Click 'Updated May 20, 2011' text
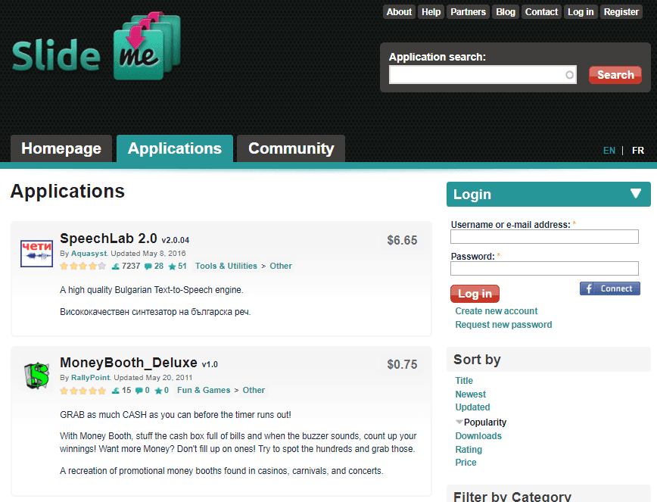The image size is (657, 502). pyautogui.click(x=153, y=378)
